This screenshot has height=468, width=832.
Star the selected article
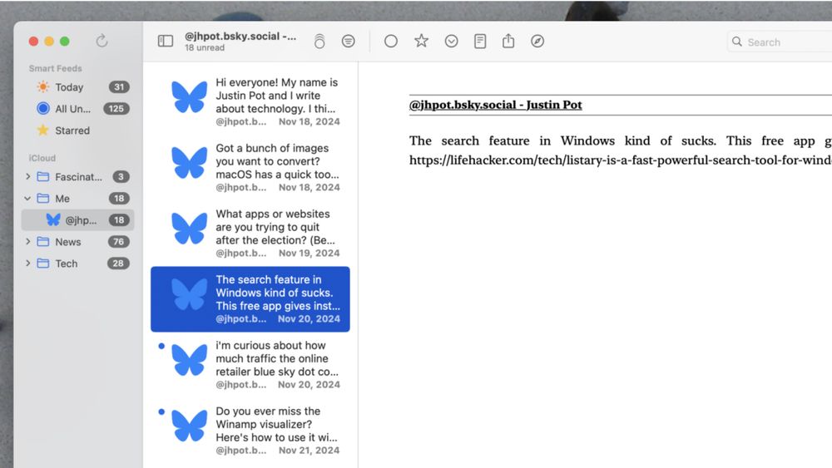click(421, 41)
